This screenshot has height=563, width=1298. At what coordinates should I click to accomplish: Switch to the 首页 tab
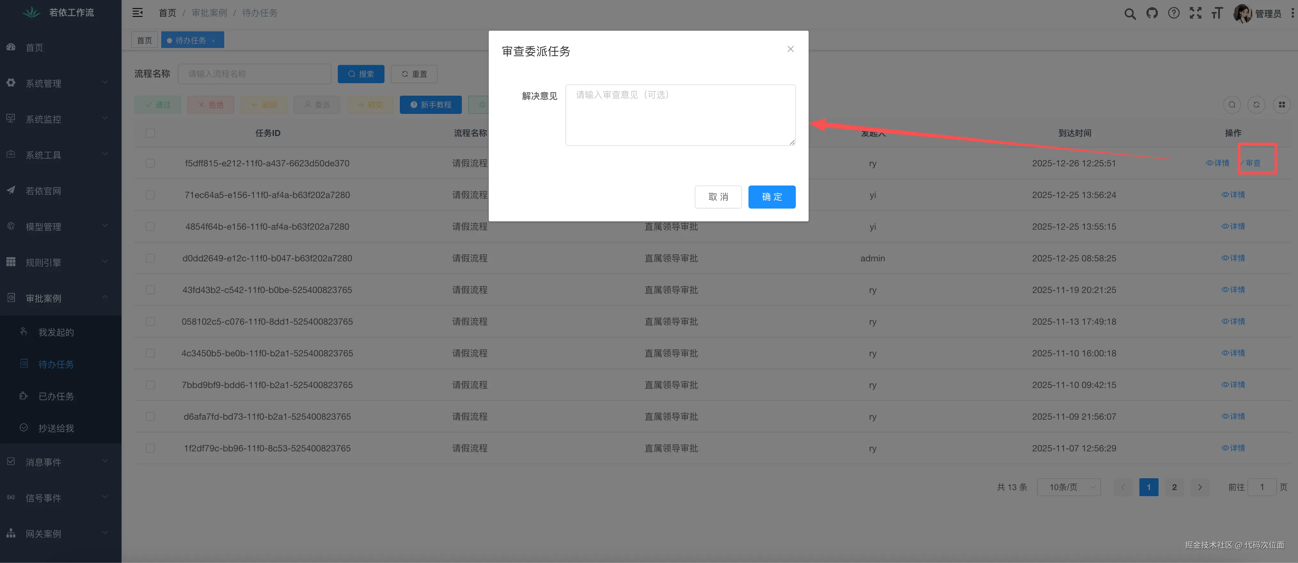click(144, 40)
